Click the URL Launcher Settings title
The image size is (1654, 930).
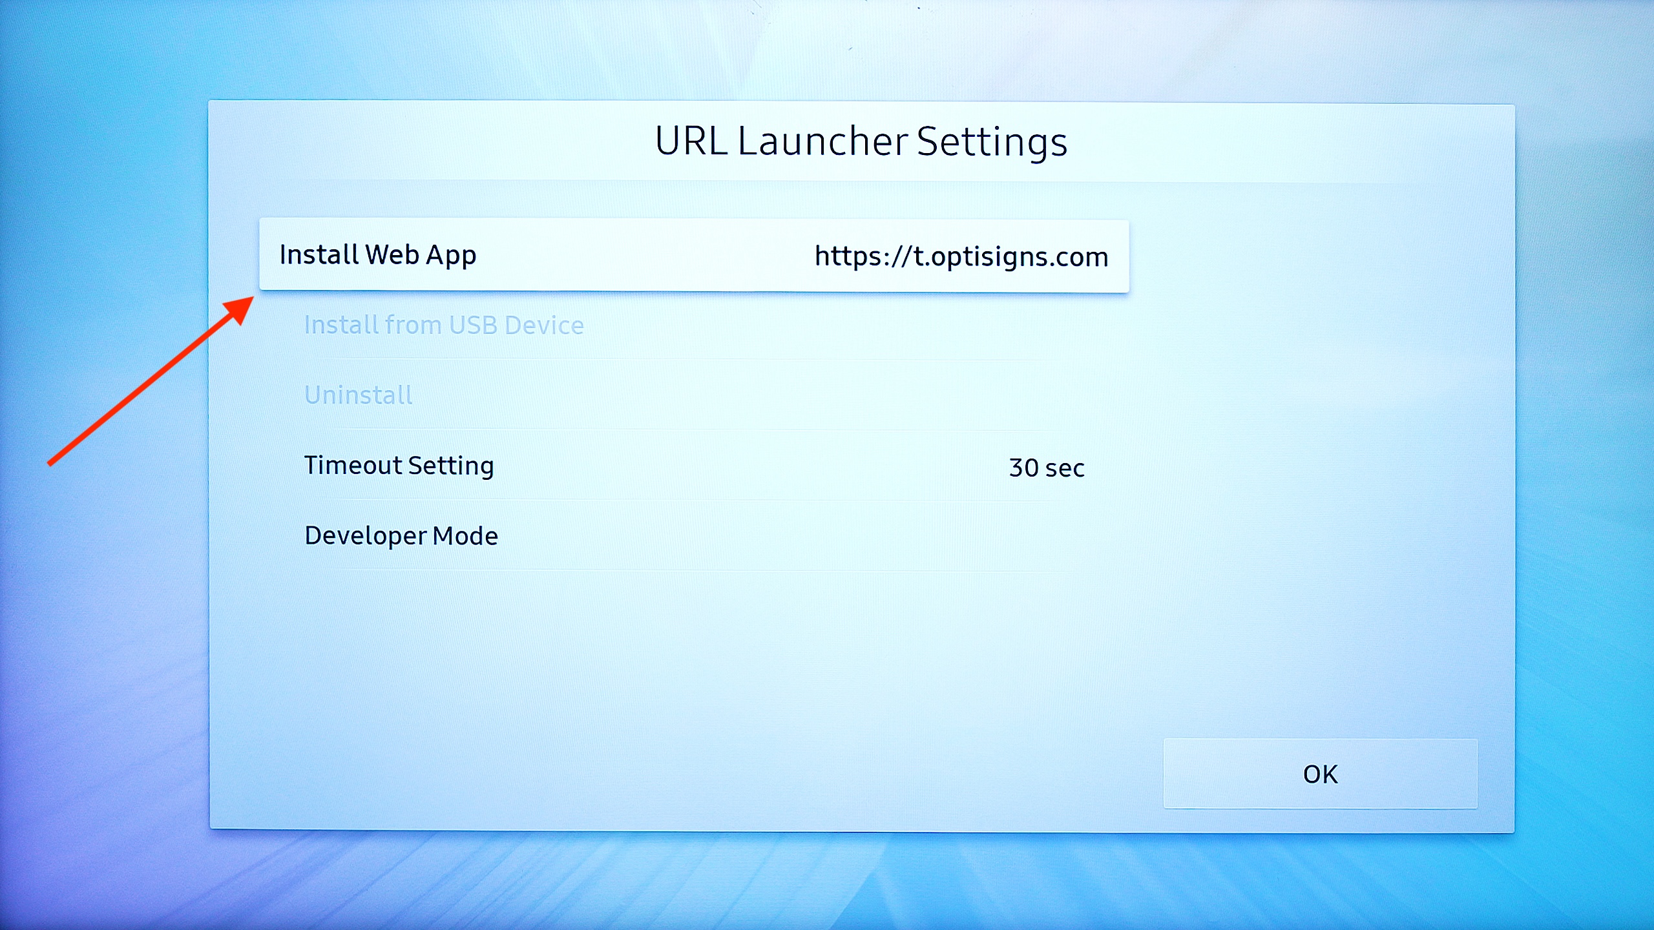point(861,141)
